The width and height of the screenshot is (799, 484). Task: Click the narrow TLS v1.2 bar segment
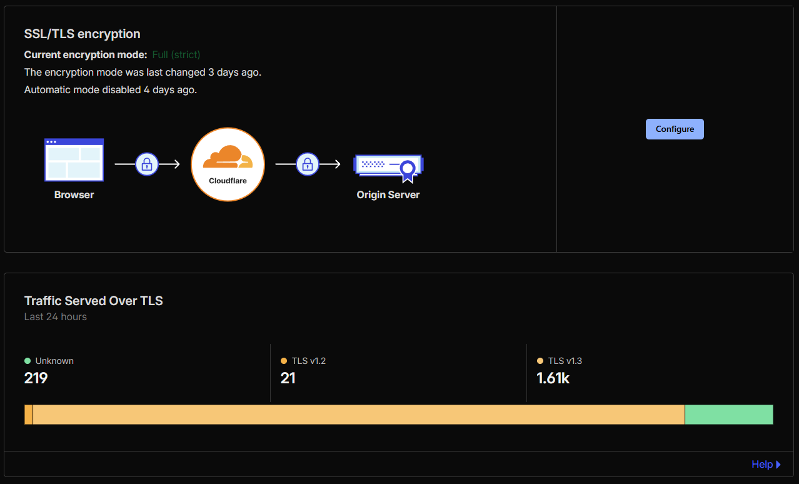tap(28, 415)
